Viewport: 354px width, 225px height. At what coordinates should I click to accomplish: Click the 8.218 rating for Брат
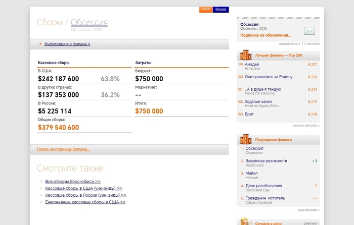[313, 114]
